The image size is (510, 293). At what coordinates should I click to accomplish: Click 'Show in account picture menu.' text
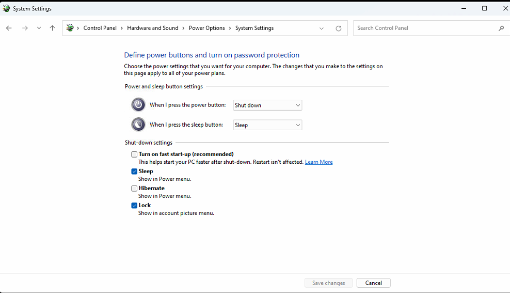[177, 213]
